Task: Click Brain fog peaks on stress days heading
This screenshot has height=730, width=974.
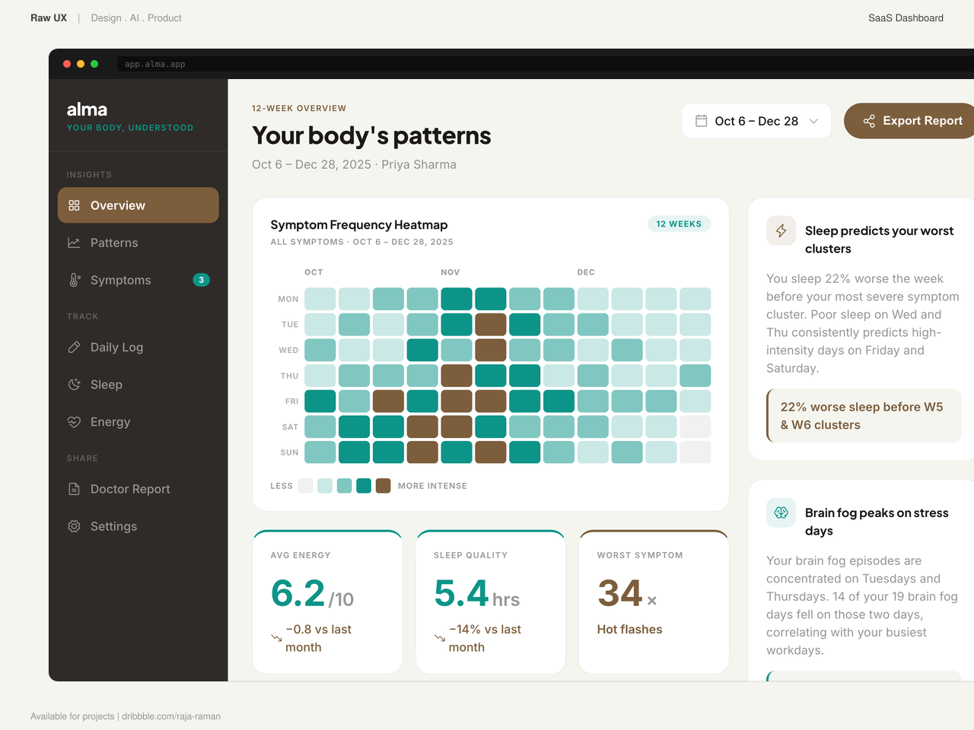Action: (x=877, y=522)
